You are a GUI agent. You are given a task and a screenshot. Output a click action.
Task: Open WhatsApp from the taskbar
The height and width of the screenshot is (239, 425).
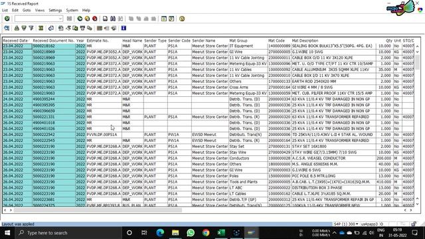point(191,233)
